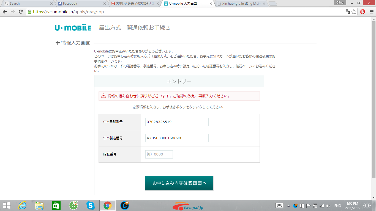This screenshot has height=211, width=376.
Task: Click the Opera extension icon in toolbar
Action: tap(363, 12)
